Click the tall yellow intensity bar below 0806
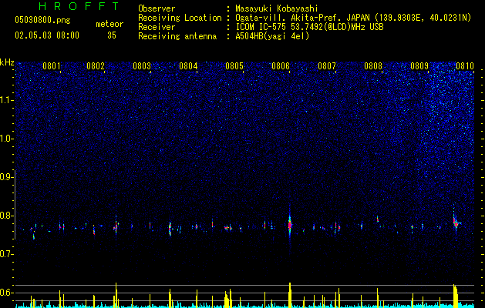The image size is (485, 308). click(x=290, y=295)
